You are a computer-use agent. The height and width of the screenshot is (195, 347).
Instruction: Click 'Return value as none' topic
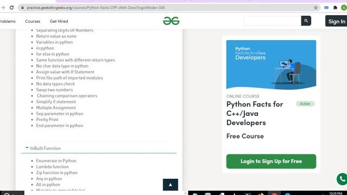coord(56,36)
